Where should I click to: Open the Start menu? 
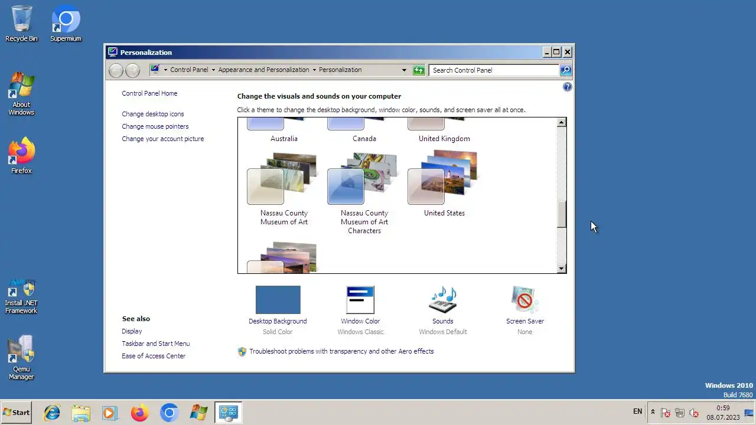pyautogui.click(x=17, y=413)
